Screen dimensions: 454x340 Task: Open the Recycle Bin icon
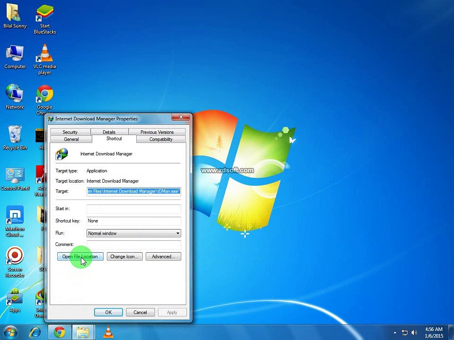(x=15, y=137)
